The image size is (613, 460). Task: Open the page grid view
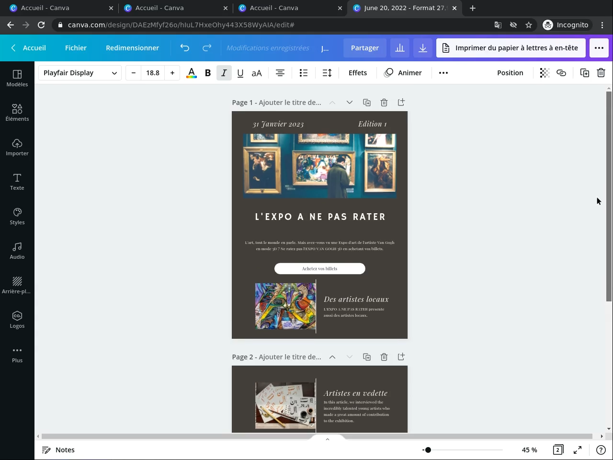tap(558, 450)
